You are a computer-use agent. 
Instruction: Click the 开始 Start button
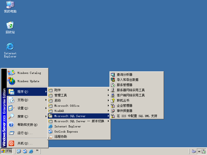[x=7, y=151]
